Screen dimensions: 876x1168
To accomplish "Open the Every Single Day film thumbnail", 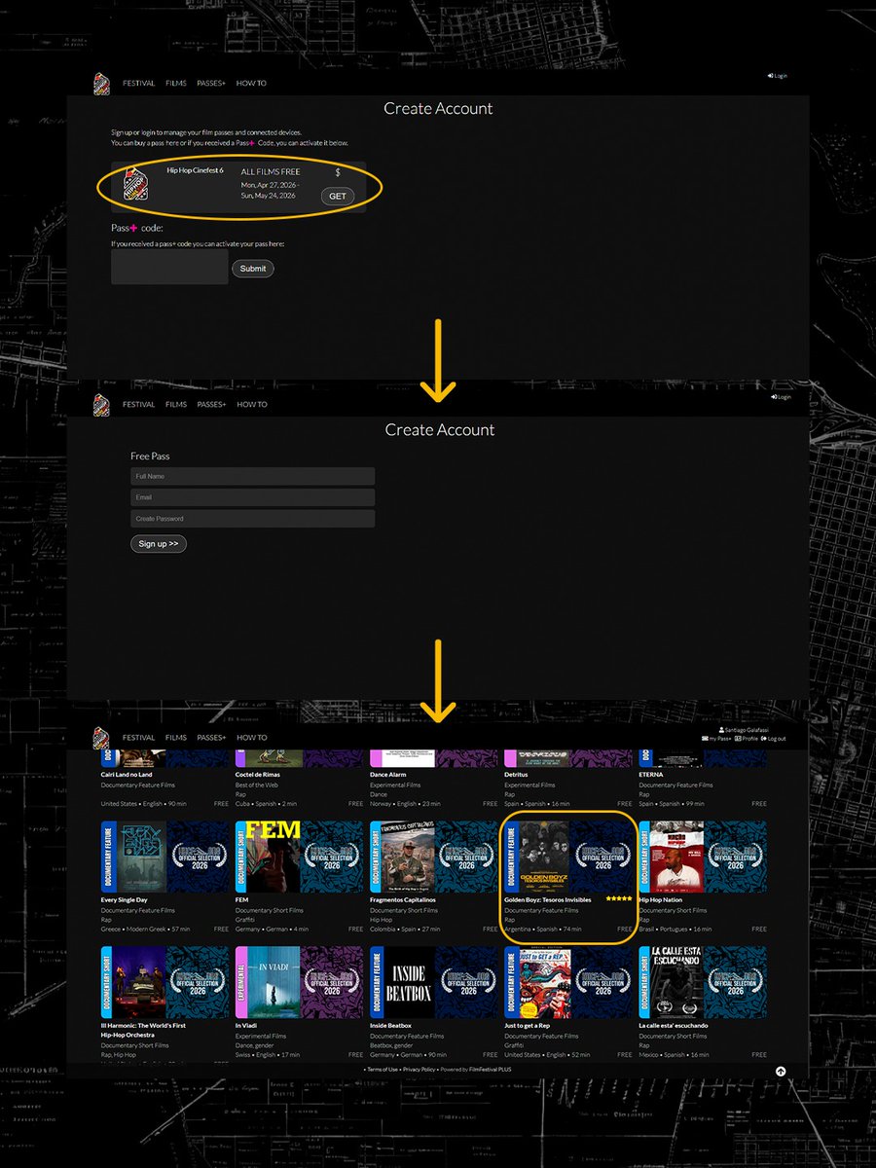I will point(164,857).
